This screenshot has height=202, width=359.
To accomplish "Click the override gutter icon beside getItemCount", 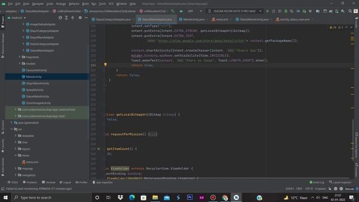I will point(99,149).
